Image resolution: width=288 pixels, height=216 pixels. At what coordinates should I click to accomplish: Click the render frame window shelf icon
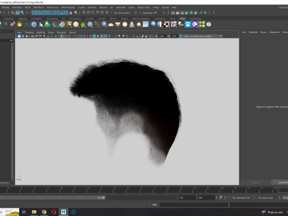173,25
